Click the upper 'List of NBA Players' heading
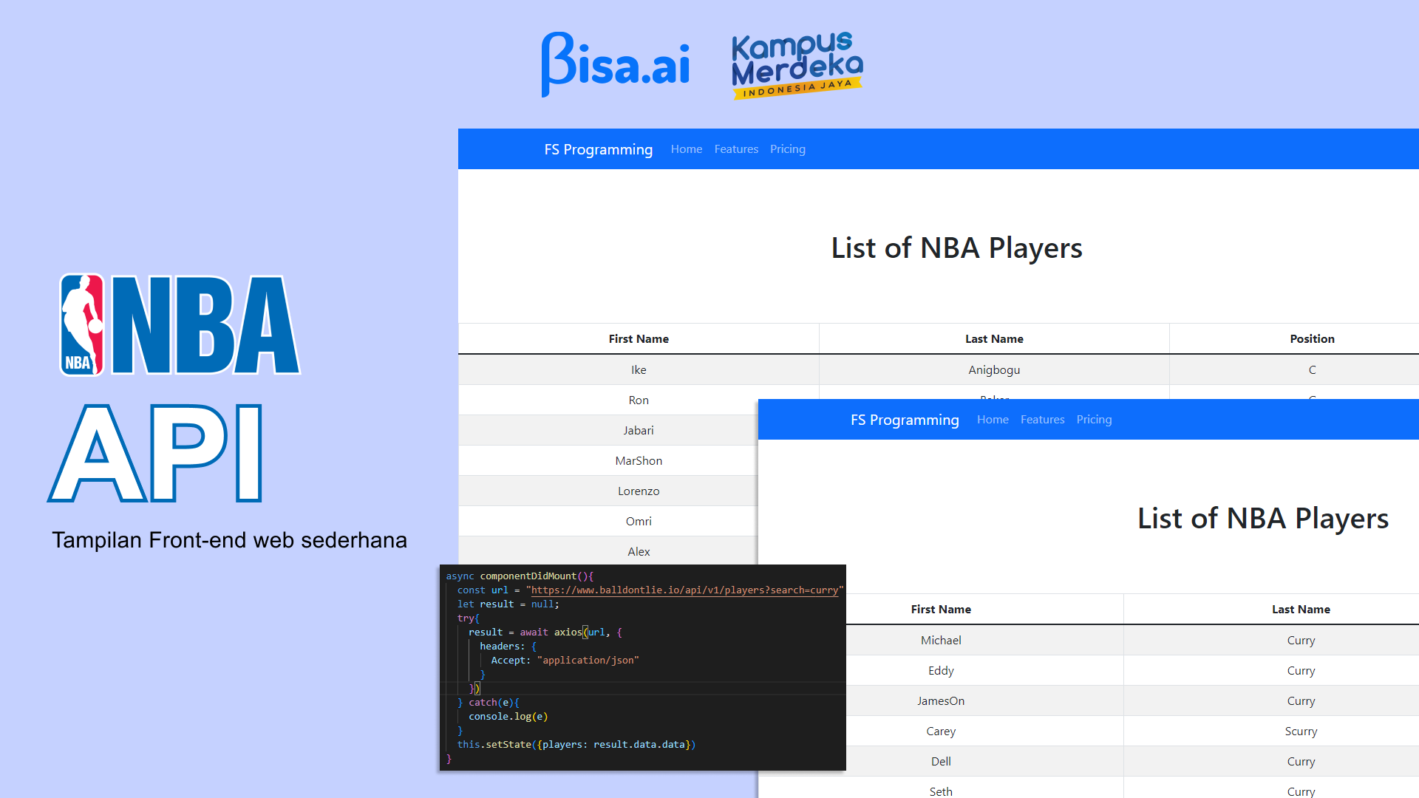1419x798 pixels. 956,248
